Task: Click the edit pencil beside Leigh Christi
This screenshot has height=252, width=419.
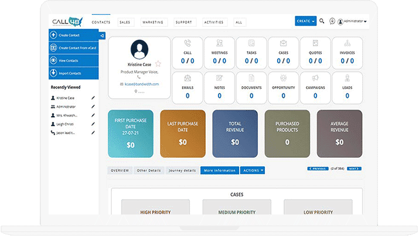Action: 93,124
